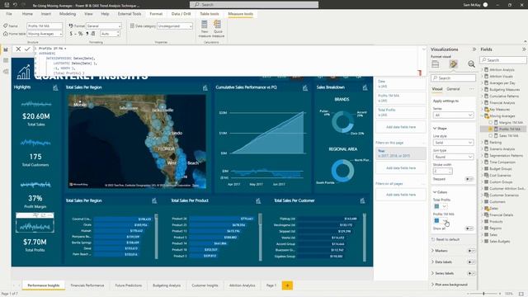
Task: Click user account avatar Sam McKay
Action: pos(485,5)
